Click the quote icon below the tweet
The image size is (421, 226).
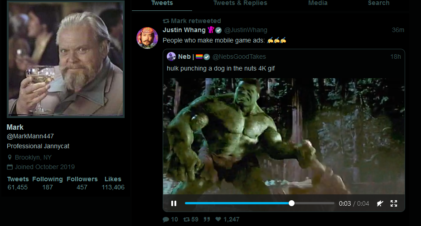tap(207, 219)
